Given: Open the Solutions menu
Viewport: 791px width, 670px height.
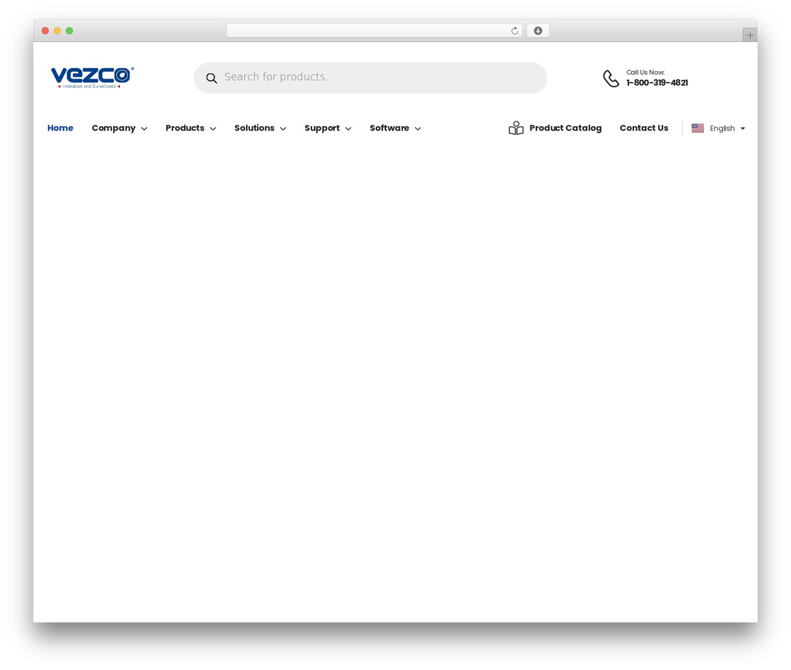Looking at the screenshot, I should click(x=260, y=128).
